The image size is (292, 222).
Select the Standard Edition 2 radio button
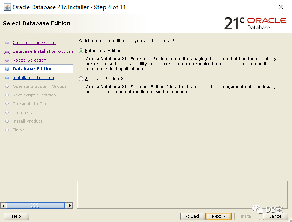click(x=81, y=79)
